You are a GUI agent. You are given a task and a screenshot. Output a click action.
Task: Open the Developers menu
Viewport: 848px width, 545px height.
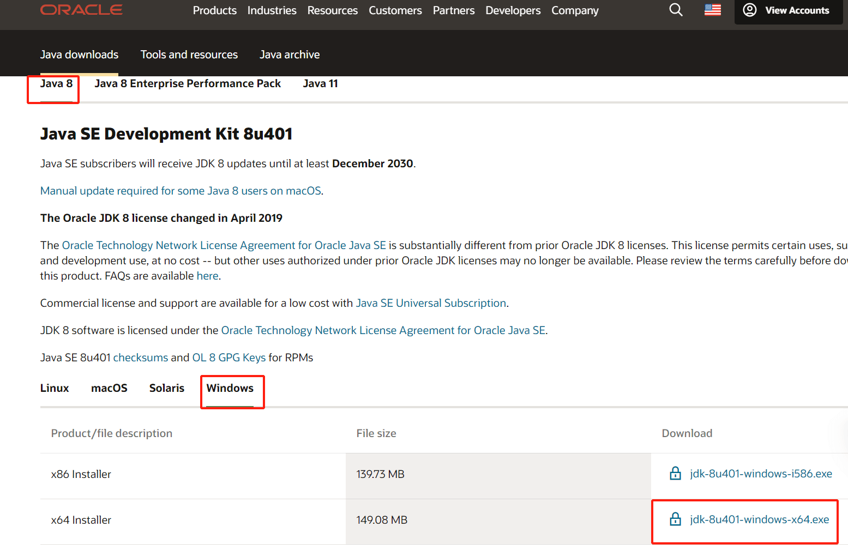pyautogui.click(x=513, y=10)
